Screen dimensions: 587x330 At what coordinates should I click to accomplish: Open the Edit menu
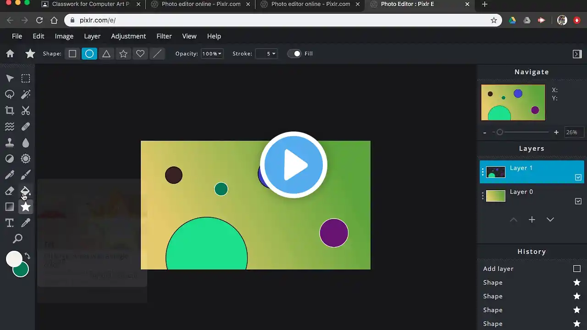pos(39,36)
